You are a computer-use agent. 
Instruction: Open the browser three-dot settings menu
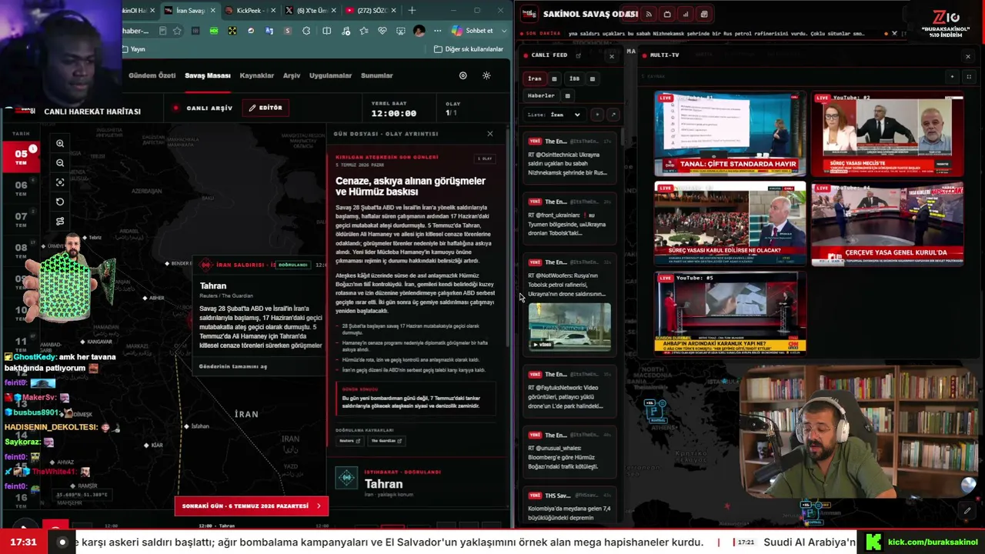pos(438,31)
